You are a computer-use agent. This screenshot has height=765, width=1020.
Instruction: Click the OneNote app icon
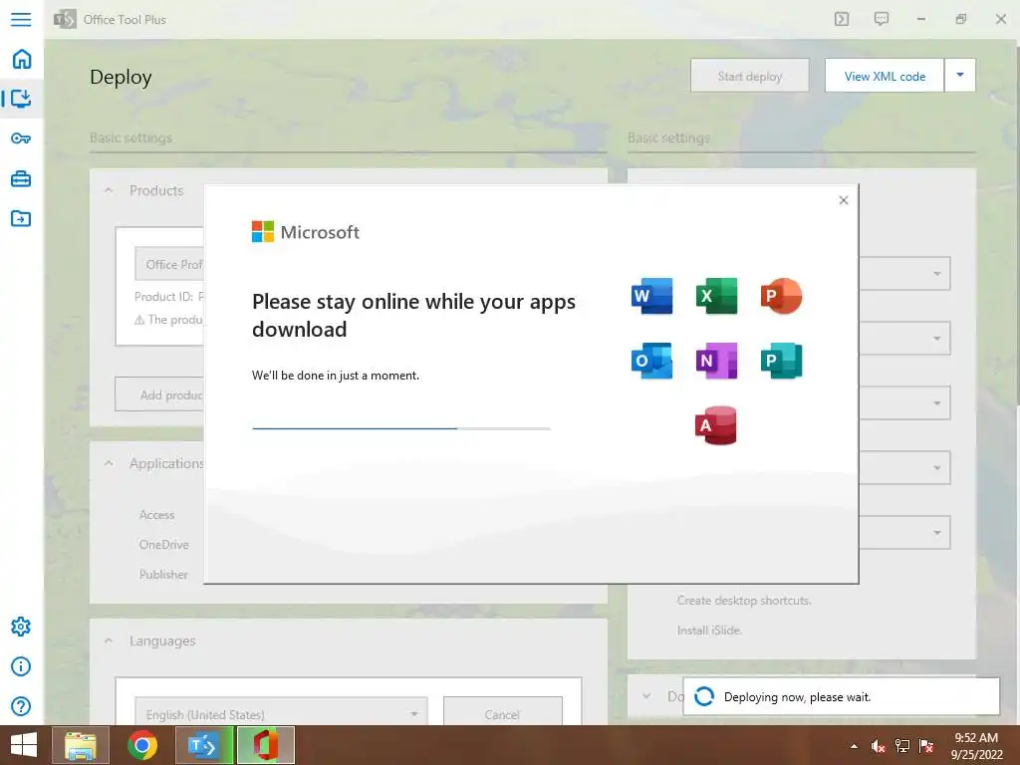[x=716, y=361]
